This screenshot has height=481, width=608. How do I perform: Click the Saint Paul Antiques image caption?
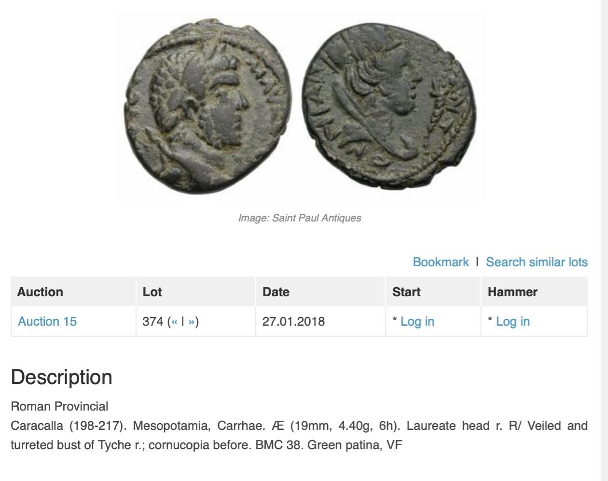pos(300,218)
